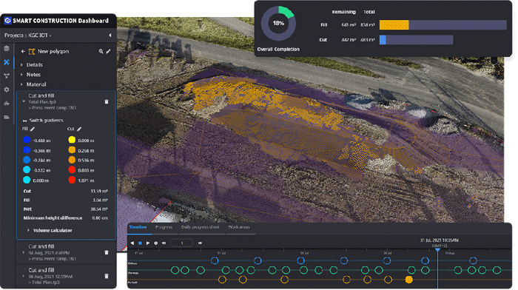Delete the Total Plan.tp3 cut and fill

(x=107, y=102)
